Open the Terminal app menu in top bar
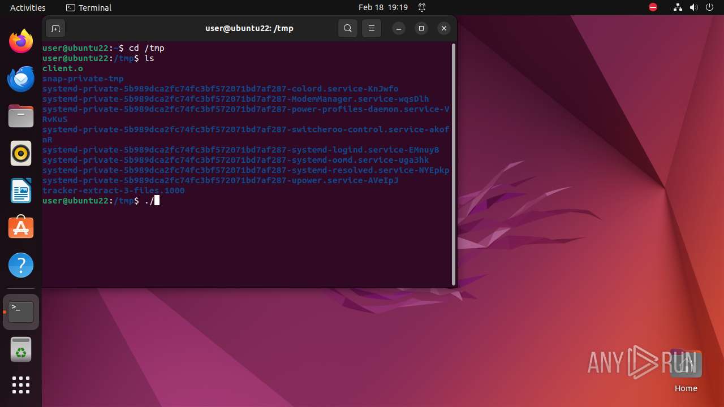Viewport: 724px width, 407px height. 89,7
